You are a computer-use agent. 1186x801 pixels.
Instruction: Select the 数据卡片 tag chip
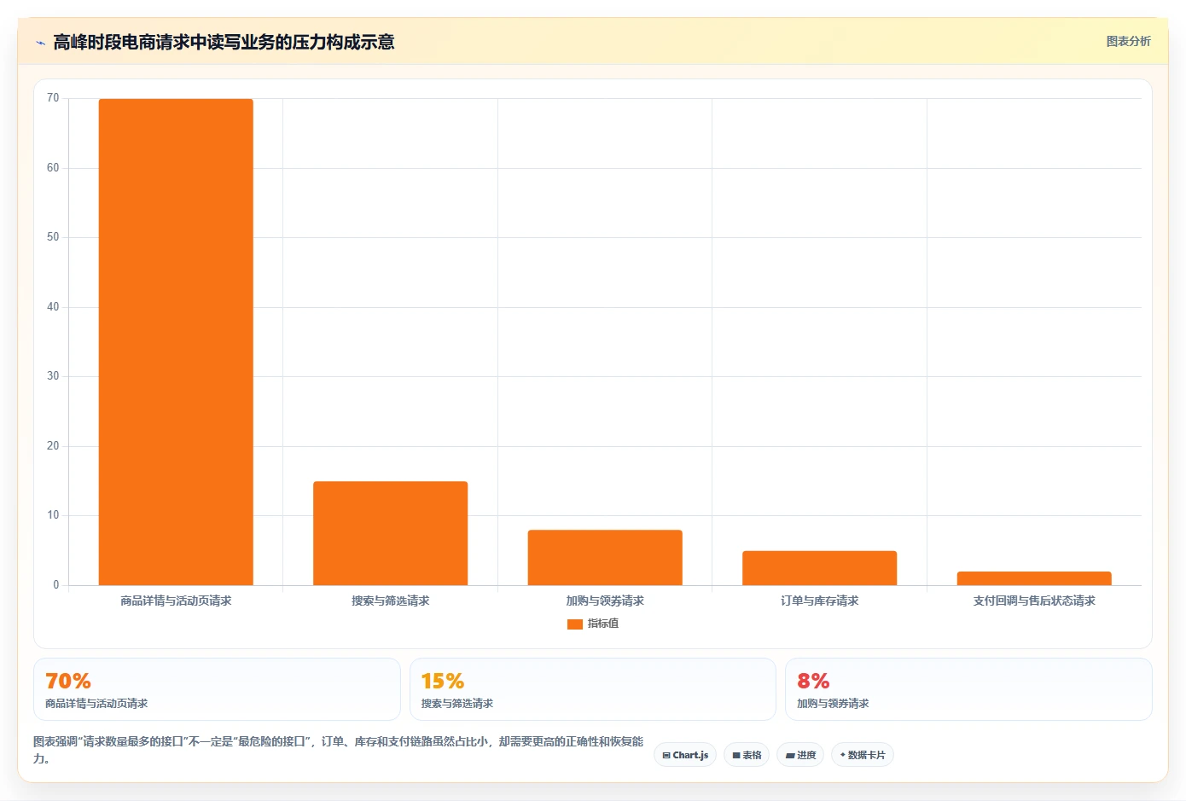click(863, 755)
